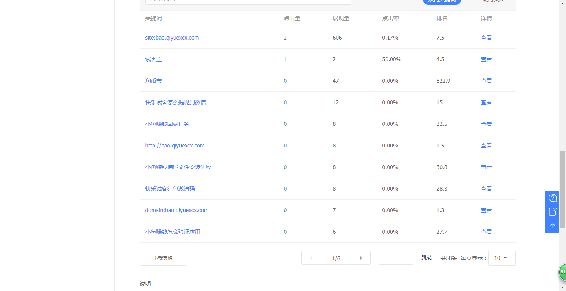Open keyword site:bao.qiyuexcx.com link
Screen dimensions: 566x291
172,38
